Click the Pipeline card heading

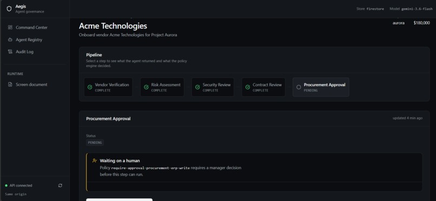pyautogui.click(x=94, y=55)
